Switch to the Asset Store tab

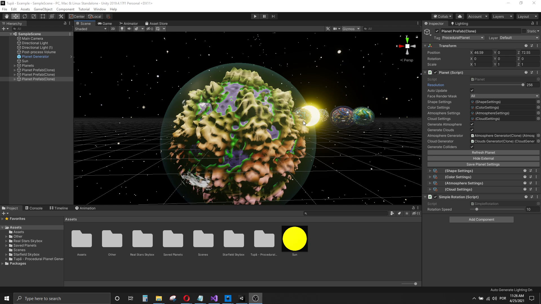coord(156,23)
